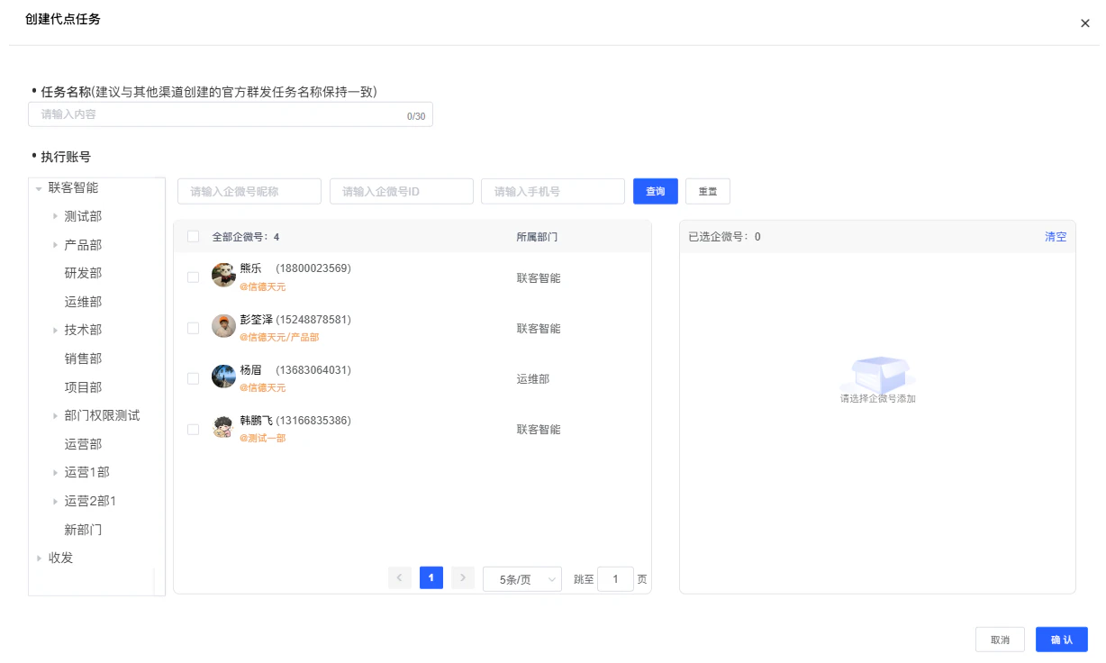Check the box for 韩鹏飞
Viewport: 1106px width, 663px height.
(193, 429)
